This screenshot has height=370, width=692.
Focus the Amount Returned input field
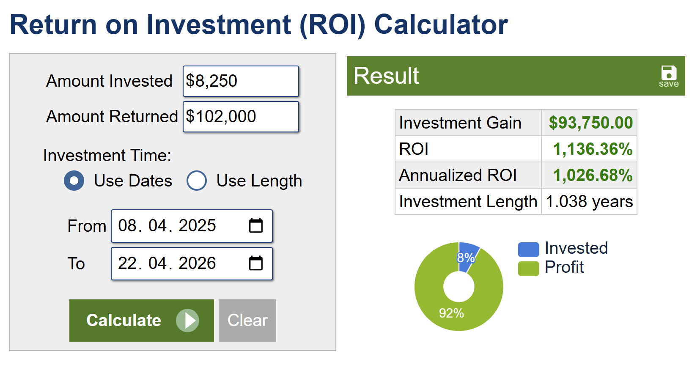(240, 117)
